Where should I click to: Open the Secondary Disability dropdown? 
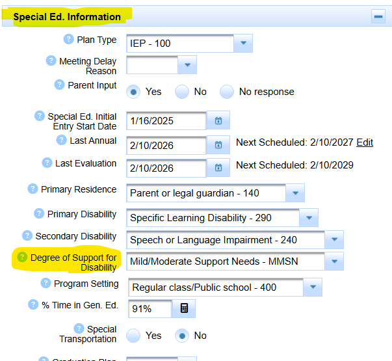(x=334, y=240)
